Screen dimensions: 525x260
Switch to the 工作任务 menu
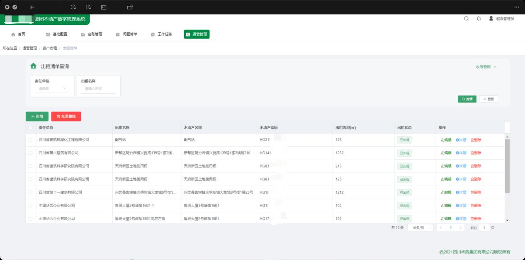(x=161, y=34)
